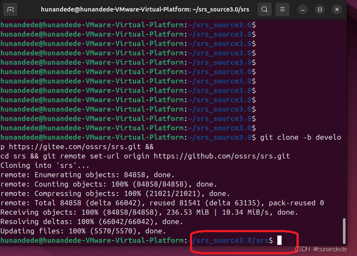Screen dimensions: 357x256
Task: Click the gitee.com srs.git URL
Action: (x=75, y=147)
